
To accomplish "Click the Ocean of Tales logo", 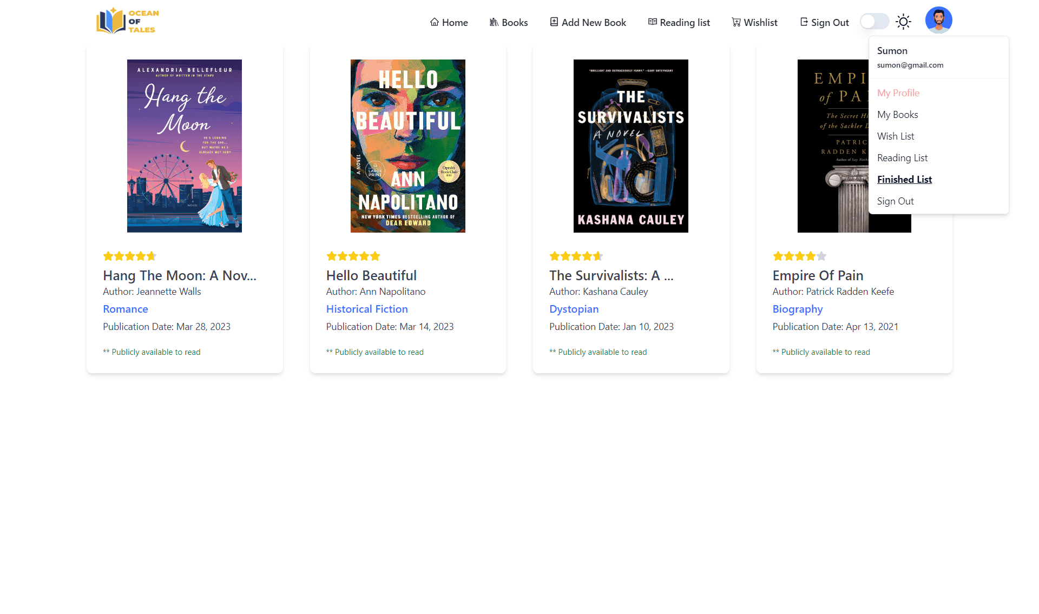I will [128, 21].
